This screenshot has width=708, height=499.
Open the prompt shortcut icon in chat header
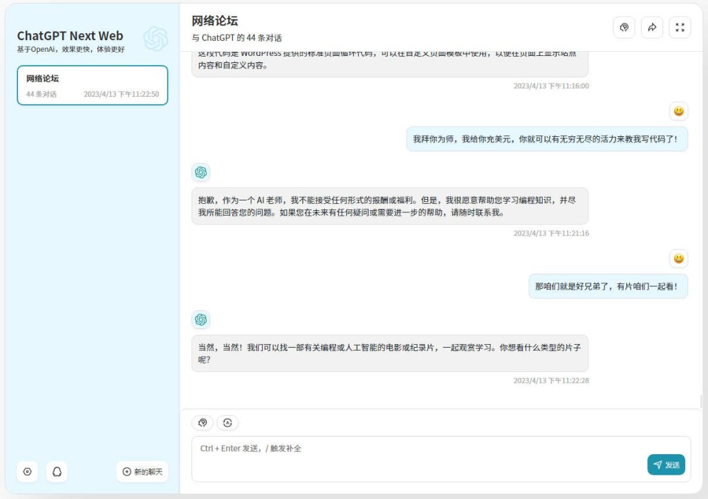[624, 27]
